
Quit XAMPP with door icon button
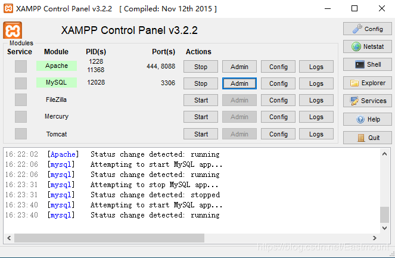coord(367,138)
